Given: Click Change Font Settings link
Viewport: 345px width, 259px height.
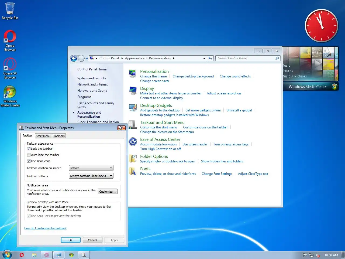Looking at the screenshot, I should [x=217, y=174].
